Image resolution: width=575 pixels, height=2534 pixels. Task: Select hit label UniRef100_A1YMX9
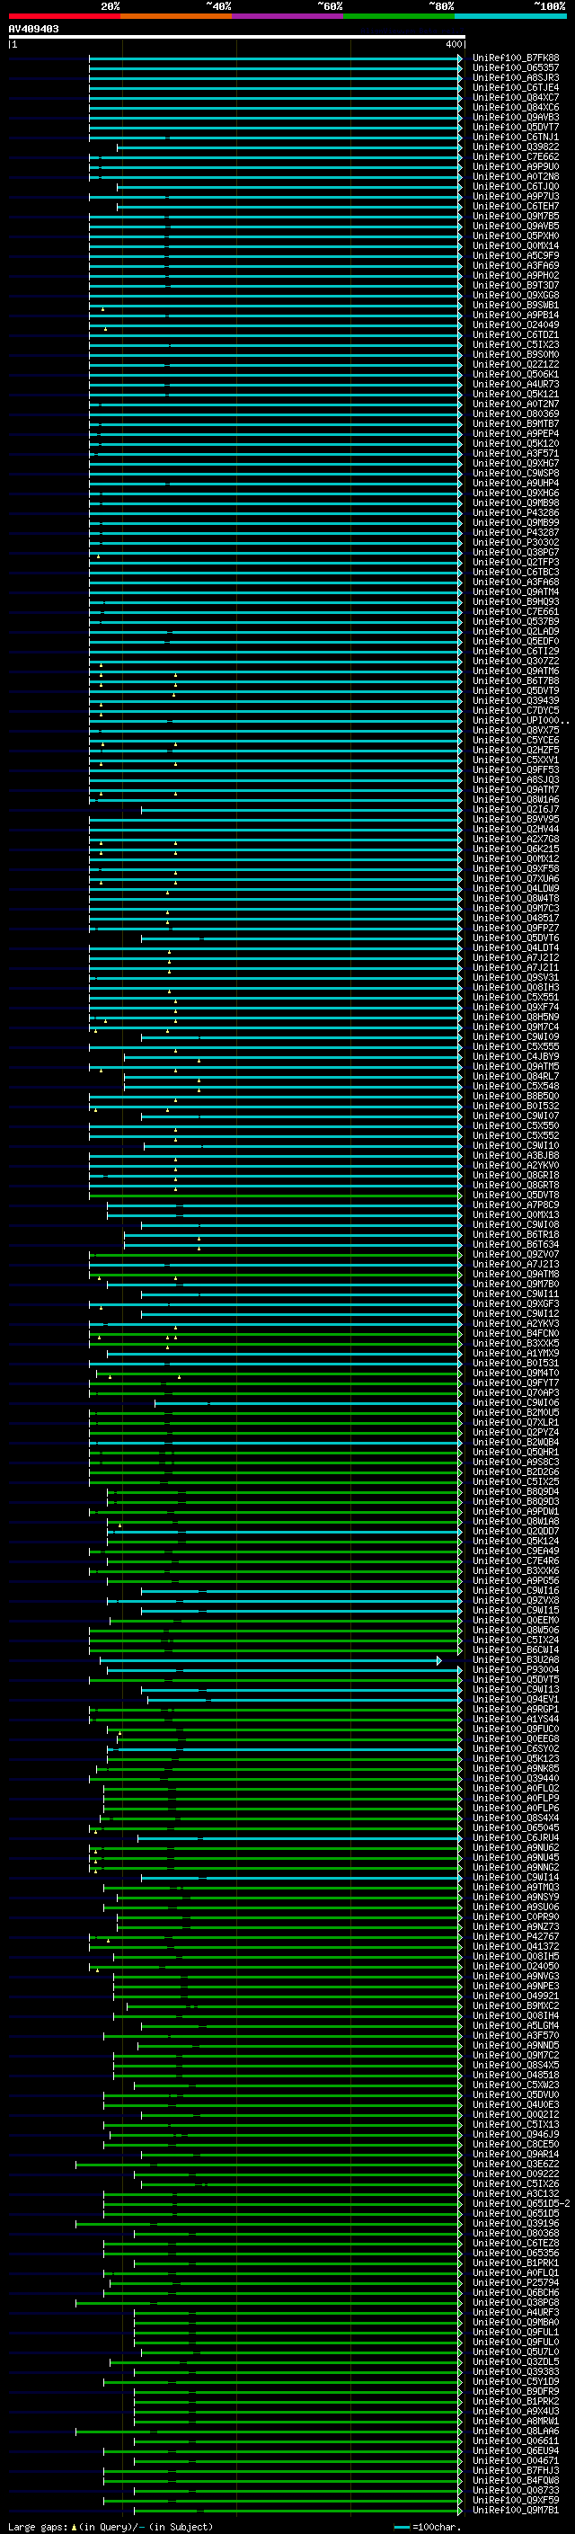click(515, 1354)
